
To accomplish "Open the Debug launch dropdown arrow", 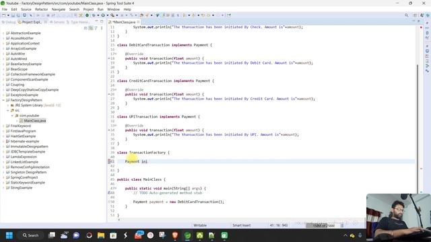I will point(98,15).
